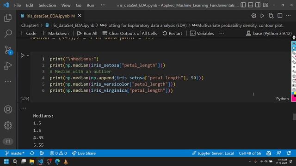Open the File menu
The image size is (296, 166).
pos(18,5)
